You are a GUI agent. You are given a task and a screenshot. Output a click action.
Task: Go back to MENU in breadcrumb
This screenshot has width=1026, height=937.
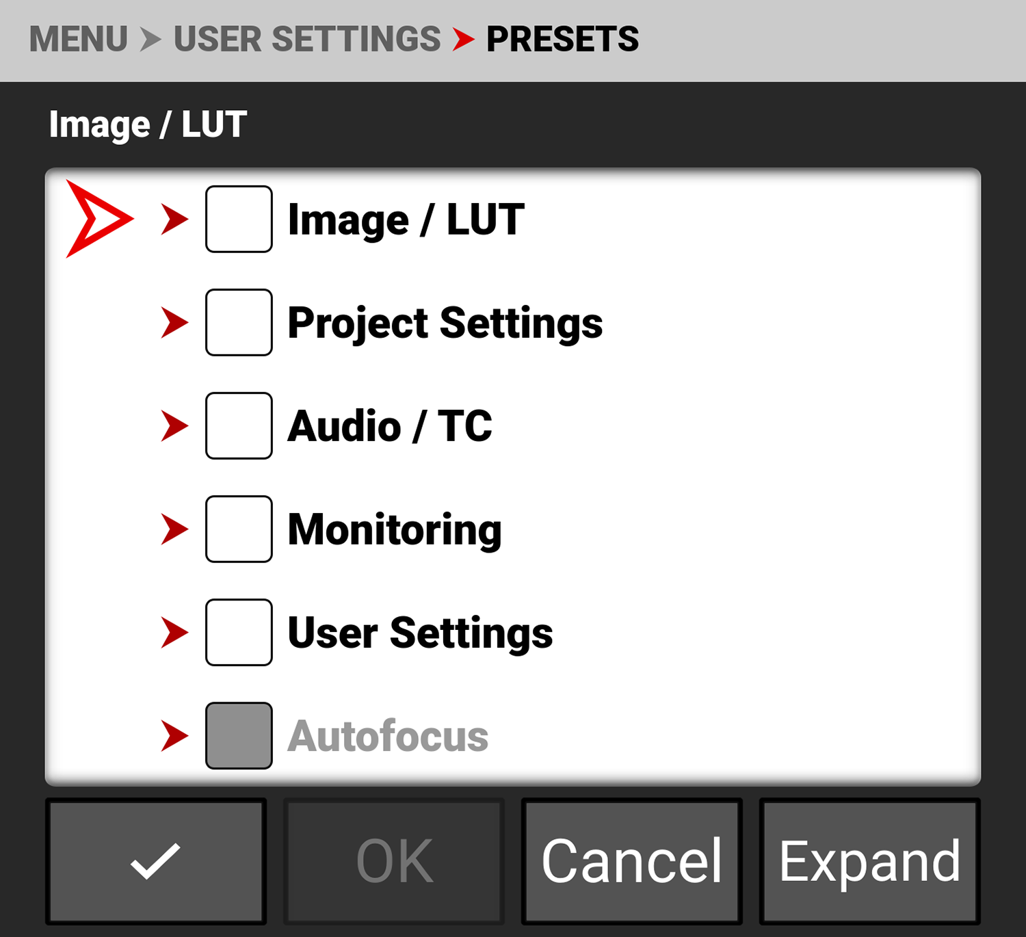(79, 40)
